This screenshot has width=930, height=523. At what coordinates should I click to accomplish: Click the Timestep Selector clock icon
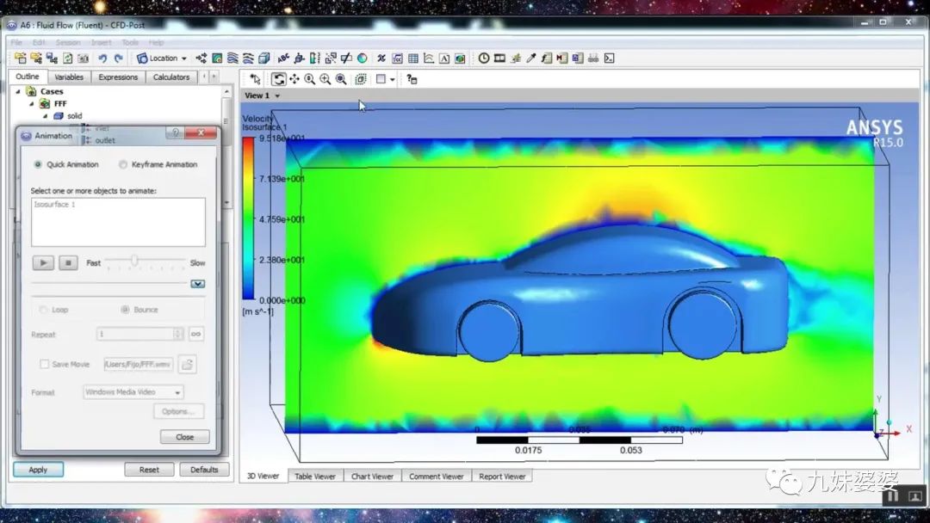pos(484,58)
